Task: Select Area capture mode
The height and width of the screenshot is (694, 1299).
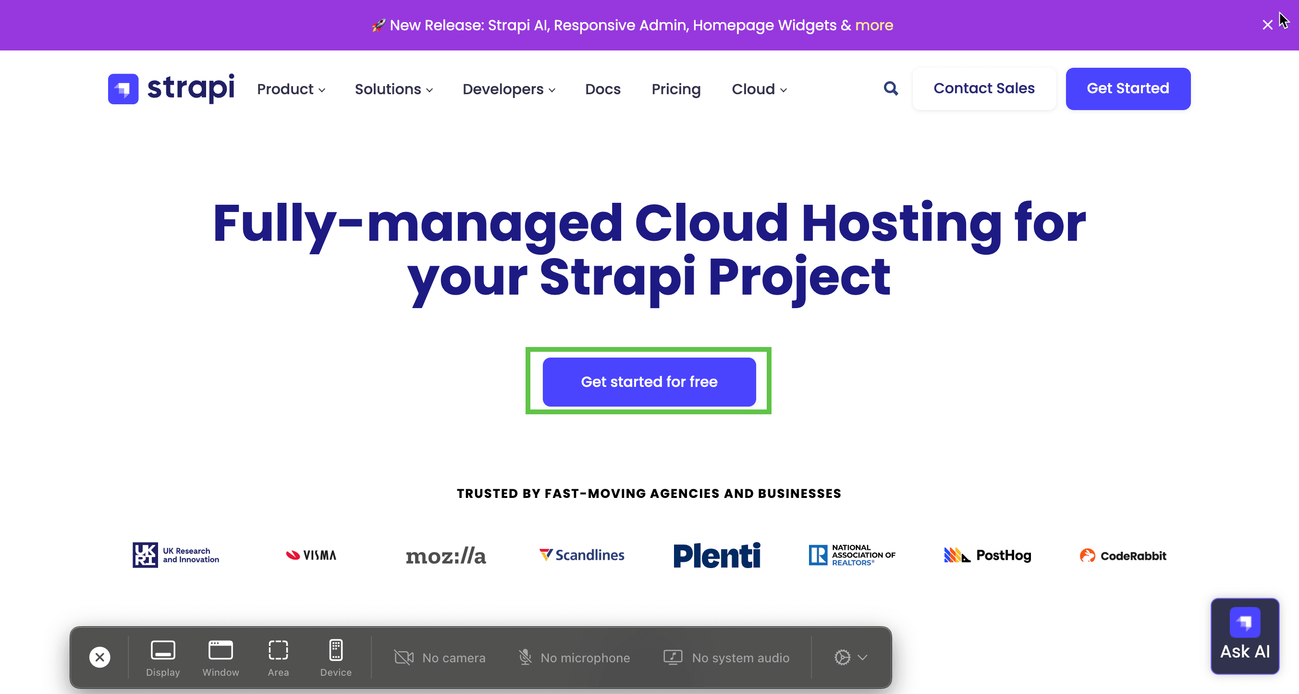Action: [278, 658]
